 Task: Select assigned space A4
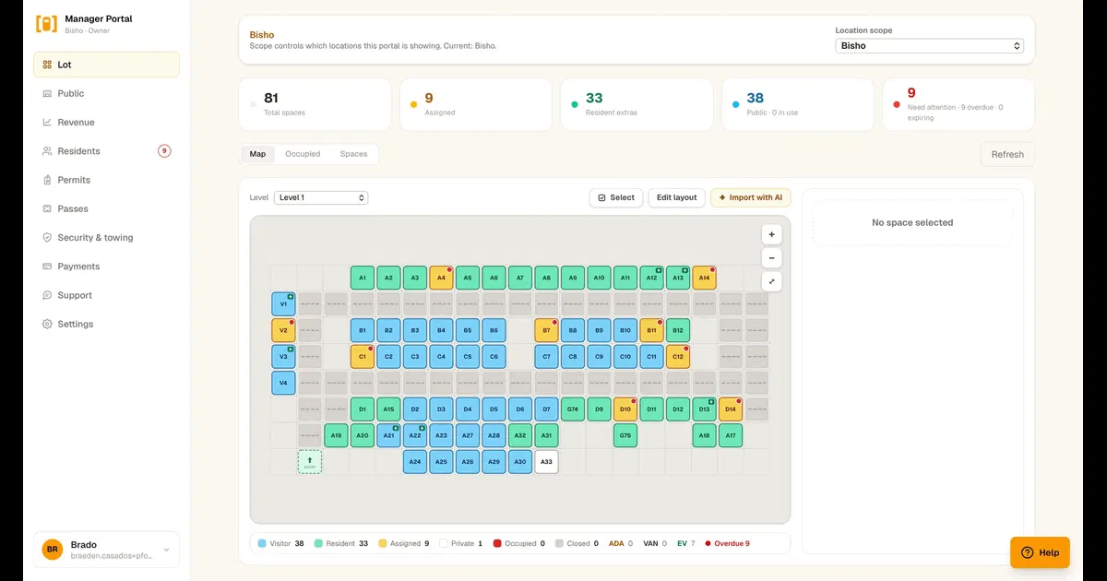tap(441, 278)
